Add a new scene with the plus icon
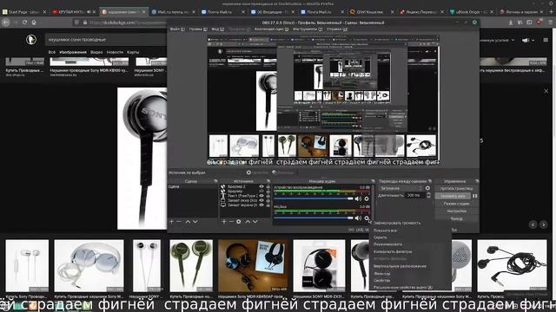Viewport: 556px width, 312px height. (172, 222)
